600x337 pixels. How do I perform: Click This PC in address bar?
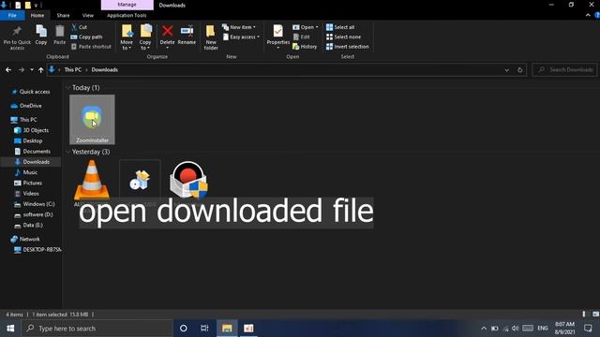[73, 70]
